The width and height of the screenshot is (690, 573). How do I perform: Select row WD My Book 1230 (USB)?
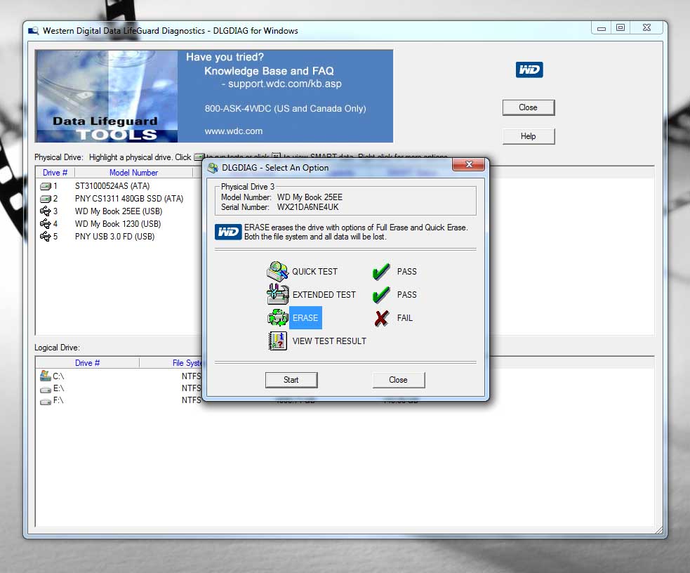pos(117,224)
